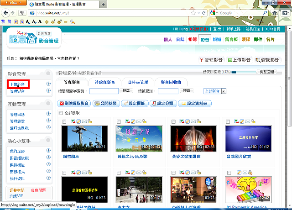Open the 黃昏之戀主題曲 fountain thumbnail
Image resolution: width=292 pixels, height=210 pixels.
193,138
